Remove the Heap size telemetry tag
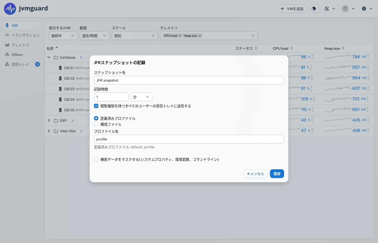This screenshot has height=243, width=378. (200, 36)
